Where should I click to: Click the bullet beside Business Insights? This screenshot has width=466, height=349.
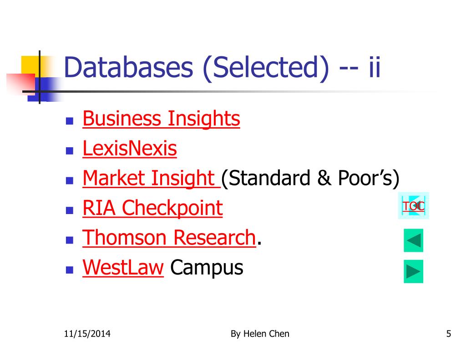coord(70,121)
